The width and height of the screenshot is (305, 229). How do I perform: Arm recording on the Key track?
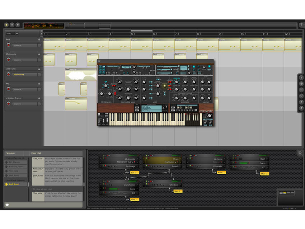coord(8,89)
